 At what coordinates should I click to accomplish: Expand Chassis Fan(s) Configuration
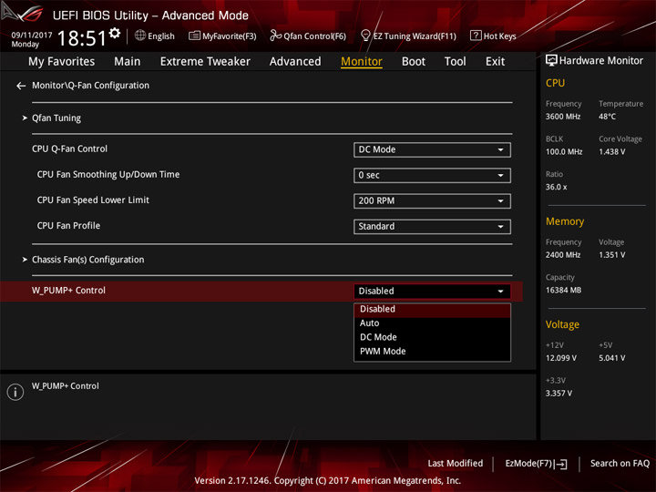click(x=87, y=260)
